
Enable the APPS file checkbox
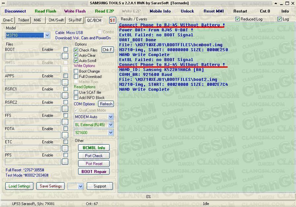tap(66, 76)
